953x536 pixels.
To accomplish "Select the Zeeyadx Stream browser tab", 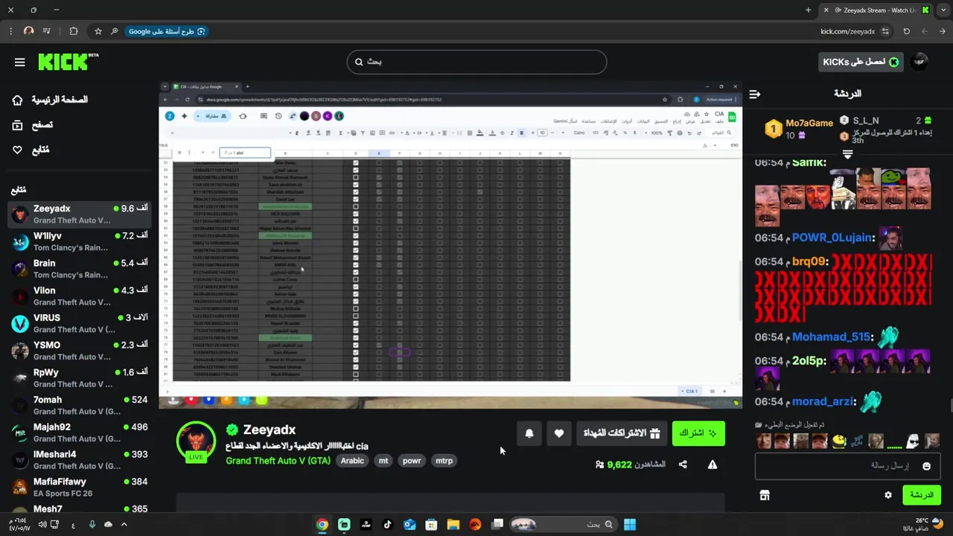I will (x=876, y=10).
